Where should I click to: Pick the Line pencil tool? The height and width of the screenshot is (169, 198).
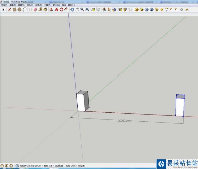[x=10, y=9]
